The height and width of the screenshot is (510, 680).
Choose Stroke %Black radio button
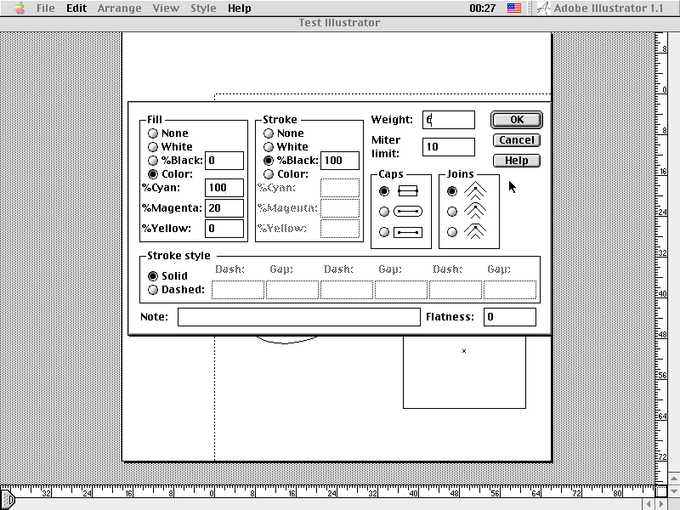(x=269, y=161)
